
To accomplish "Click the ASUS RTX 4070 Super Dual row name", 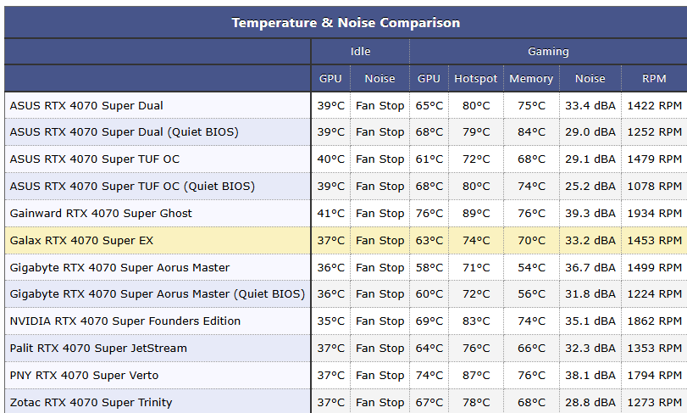I will pos(86,105).
